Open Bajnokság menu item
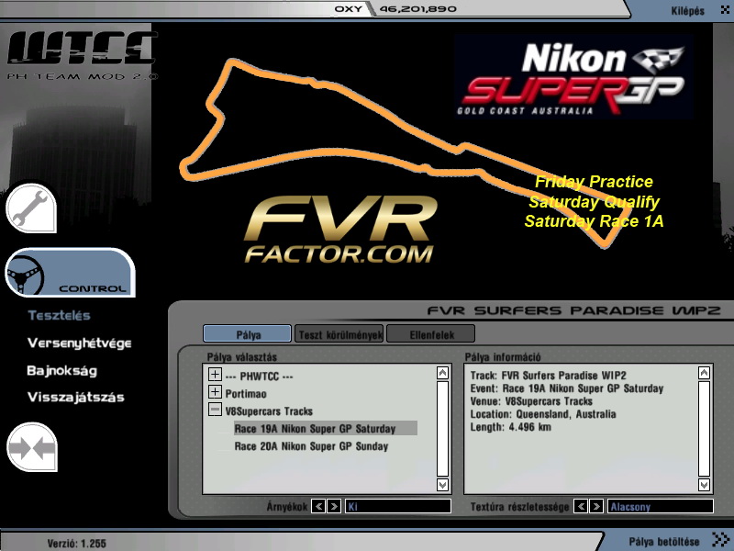The width and height of the screenshot is (734, 551). [x=61, y=371]
